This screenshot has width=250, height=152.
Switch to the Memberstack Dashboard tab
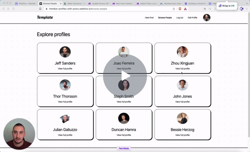(x=171, y=3)
